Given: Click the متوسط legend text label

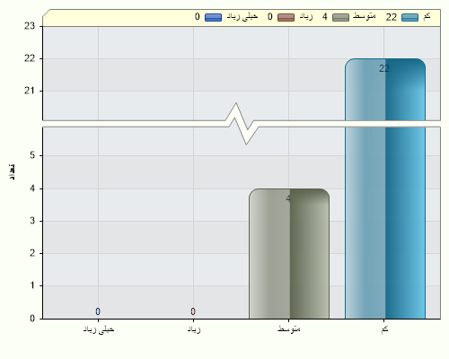Looking at the screenshot, I should coord(364,16).
